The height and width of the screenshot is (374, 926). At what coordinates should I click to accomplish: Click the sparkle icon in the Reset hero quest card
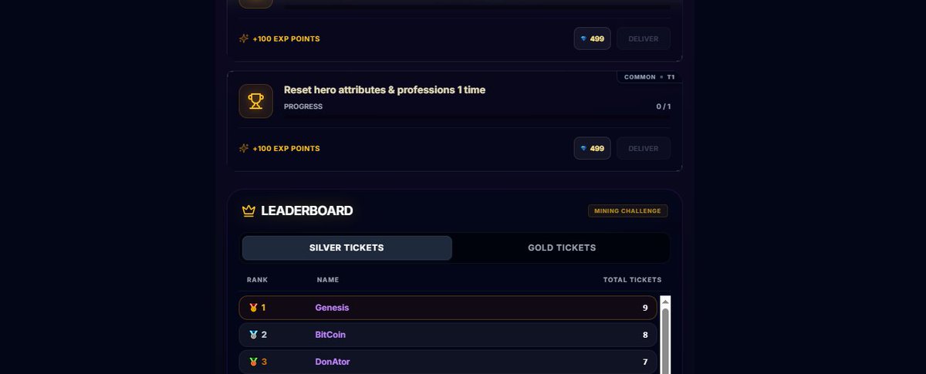coord(244,148)
